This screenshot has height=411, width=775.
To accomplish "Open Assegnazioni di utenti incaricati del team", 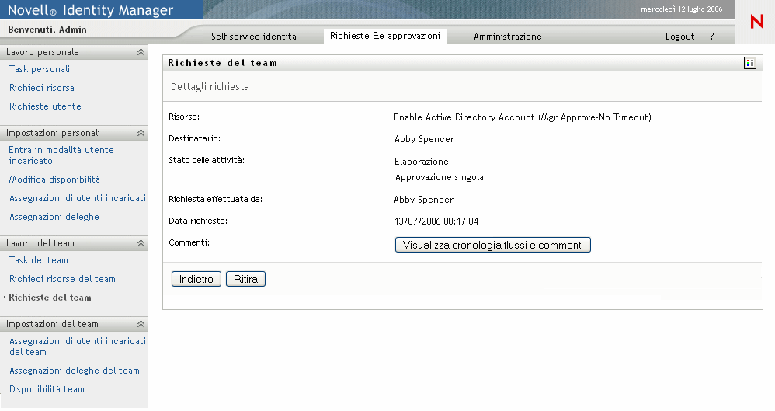I will (78, 347).
